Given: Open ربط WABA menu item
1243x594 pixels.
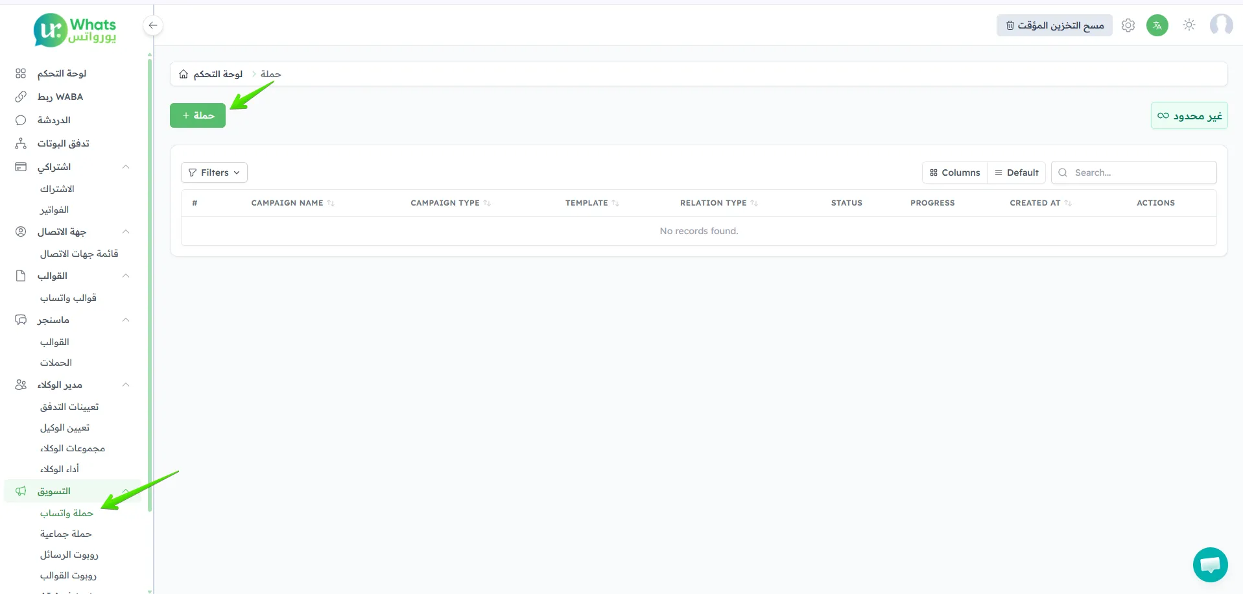Looking at the screenshot, I should [60, 97].
